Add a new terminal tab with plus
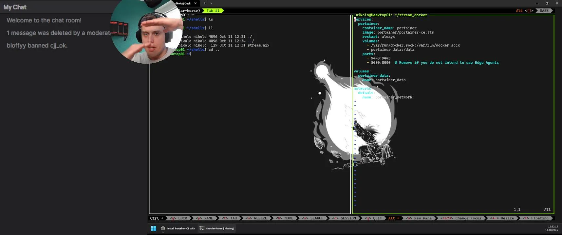The width and height of the screenshot is (562, 235). tap(205, 3)
